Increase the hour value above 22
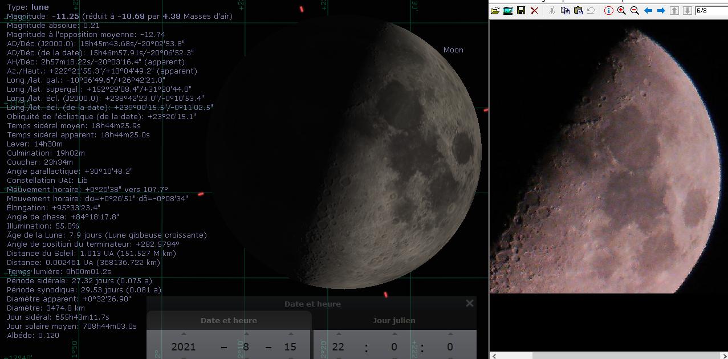This screenshot has width=728, height=359. 339,334
